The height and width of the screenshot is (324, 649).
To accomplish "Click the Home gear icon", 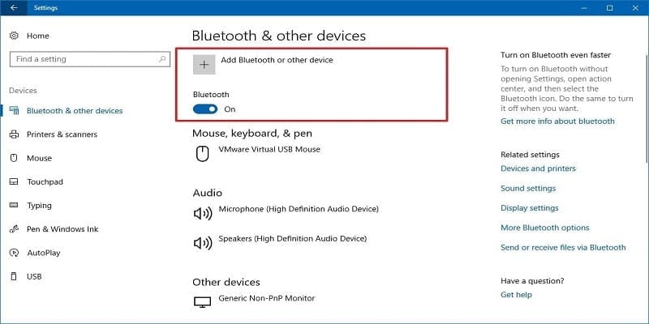I will (x=14, y=36).
